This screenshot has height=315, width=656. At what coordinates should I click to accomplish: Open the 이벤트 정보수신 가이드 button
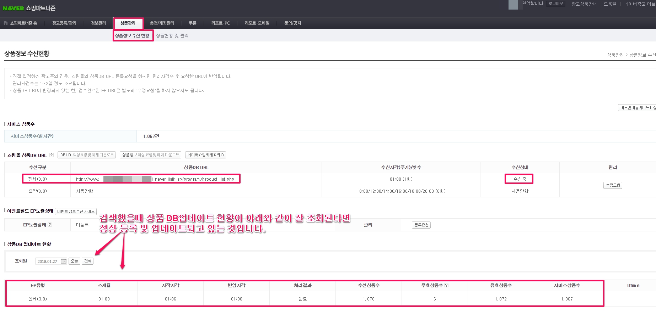click(76, 212)
